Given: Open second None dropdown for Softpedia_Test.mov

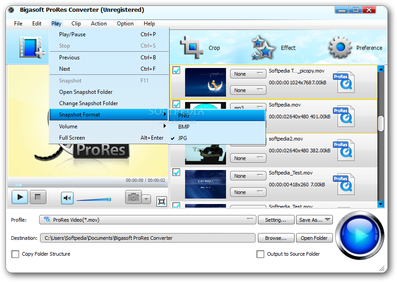Looking at the screenshot, I should tap(248, 192).
